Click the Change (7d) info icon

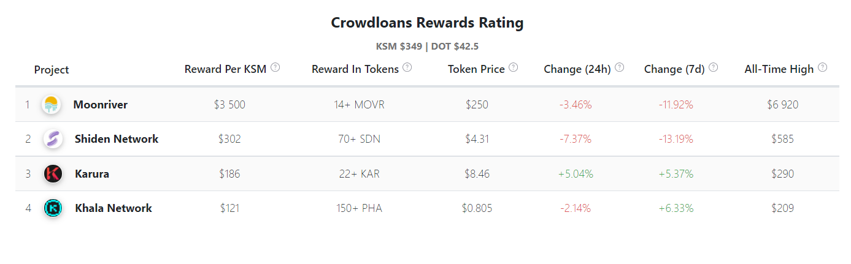[x=714, y=67]
